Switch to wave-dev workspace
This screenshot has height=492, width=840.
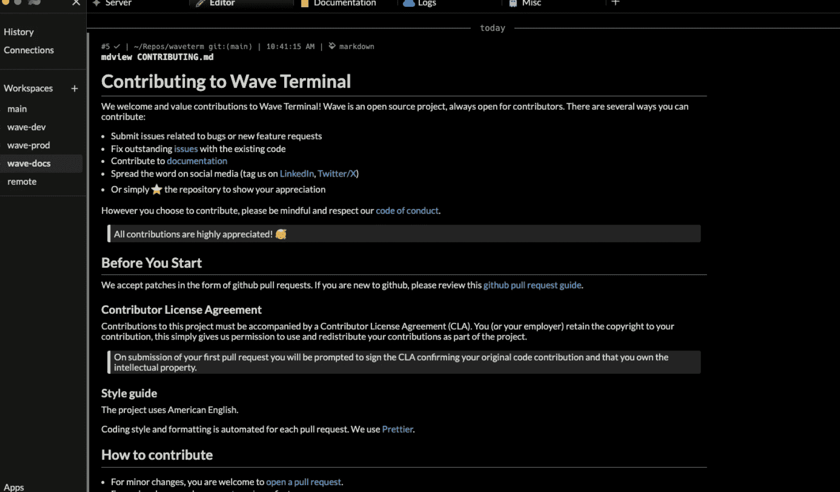pos(27,127)
